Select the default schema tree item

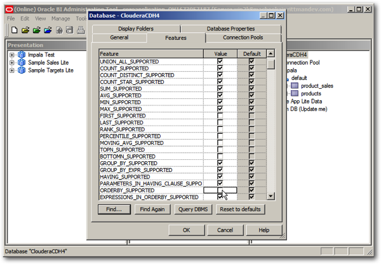(x=299, y=78)
